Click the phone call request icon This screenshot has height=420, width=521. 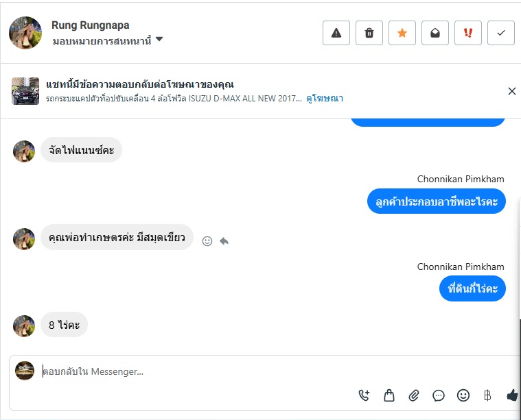(364, 395)
